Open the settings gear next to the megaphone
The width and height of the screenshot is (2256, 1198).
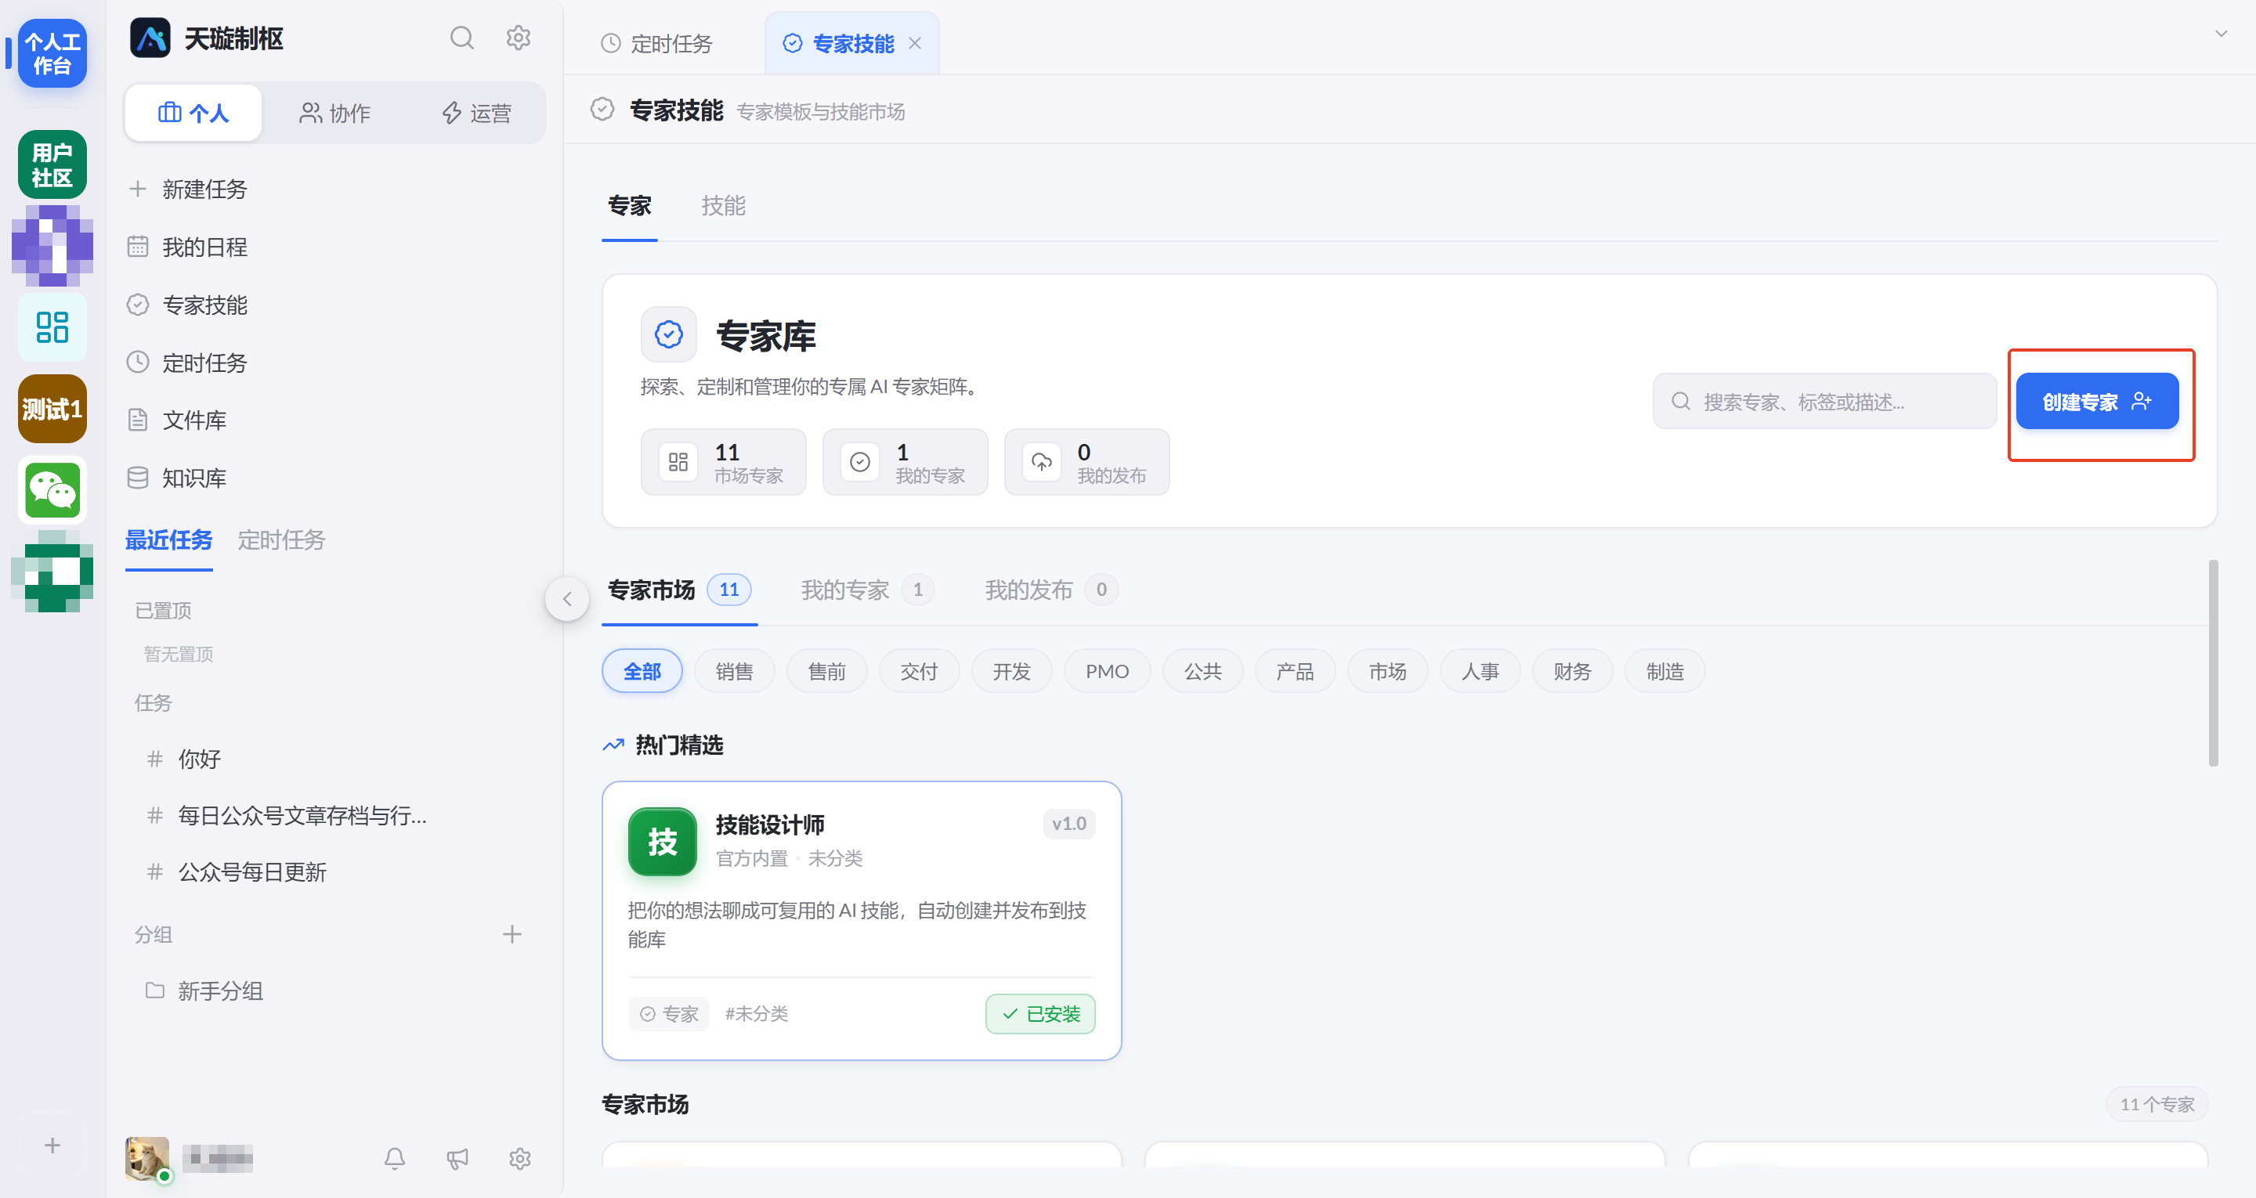520,1159
